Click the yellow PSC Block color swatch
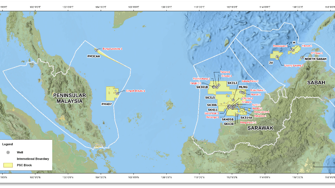Image resolution: width=335 pixels, height=188 pixels. pos(8,165)
